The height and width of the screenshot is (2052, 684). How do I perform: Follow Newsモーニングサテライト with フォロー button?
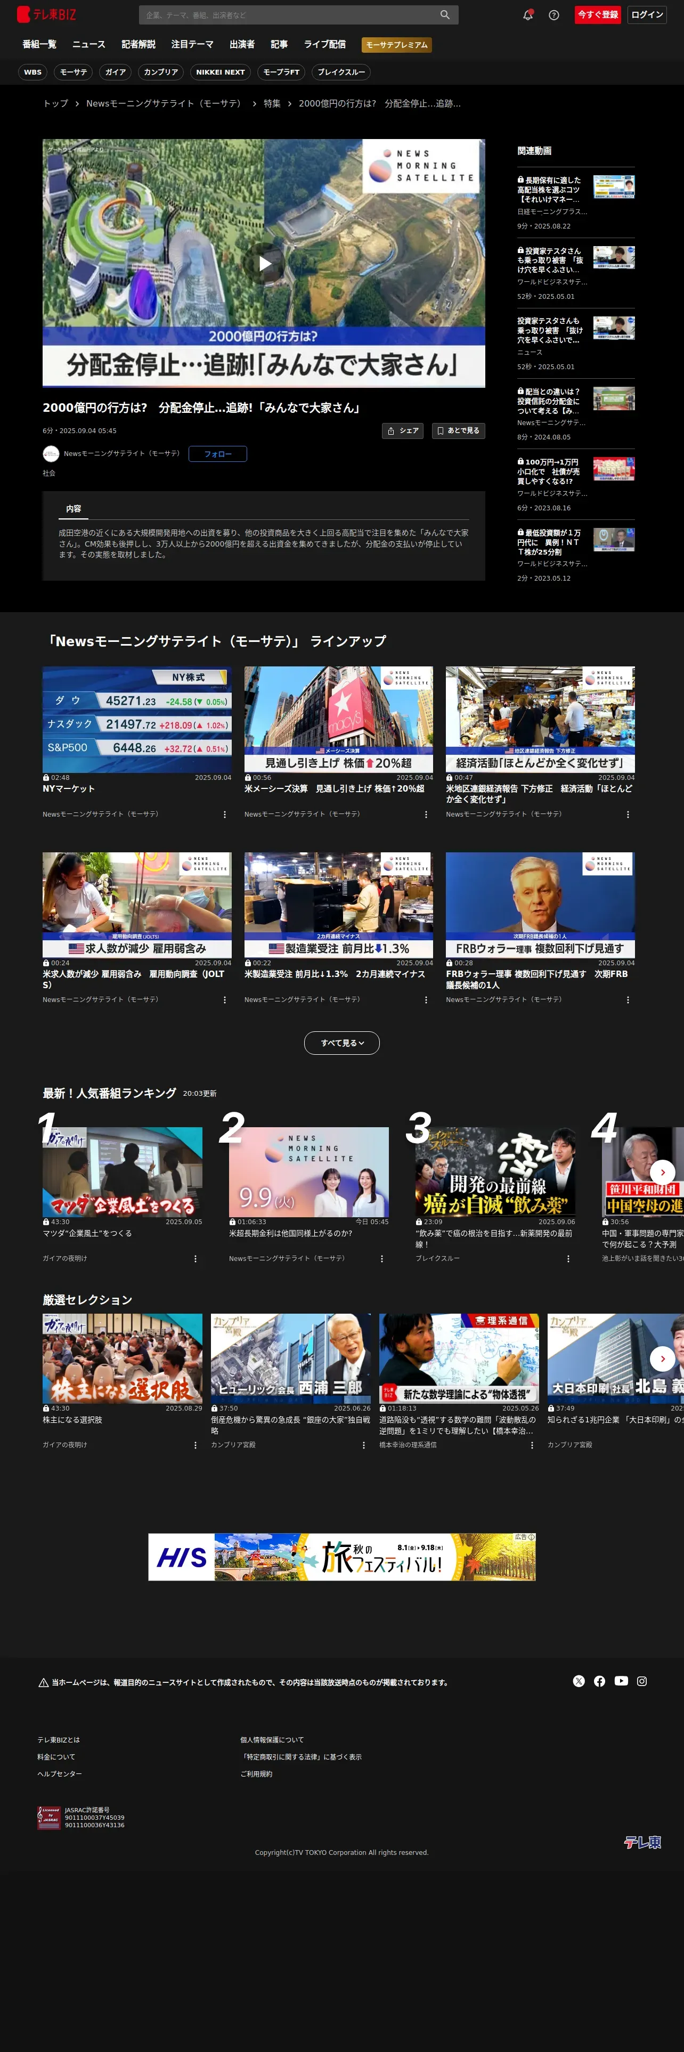pos(217,454)
